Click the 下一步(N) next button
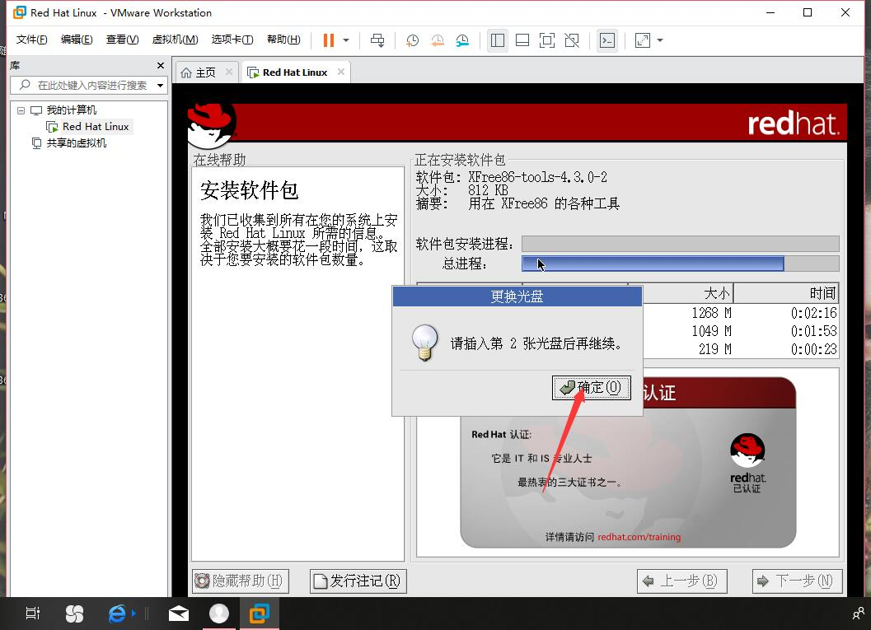Viewport: 871px width, 630px height. 797,581
